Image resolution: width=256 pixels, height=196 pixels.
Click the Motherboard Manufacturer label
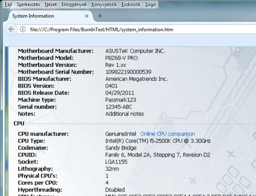(x=55, y=51)
